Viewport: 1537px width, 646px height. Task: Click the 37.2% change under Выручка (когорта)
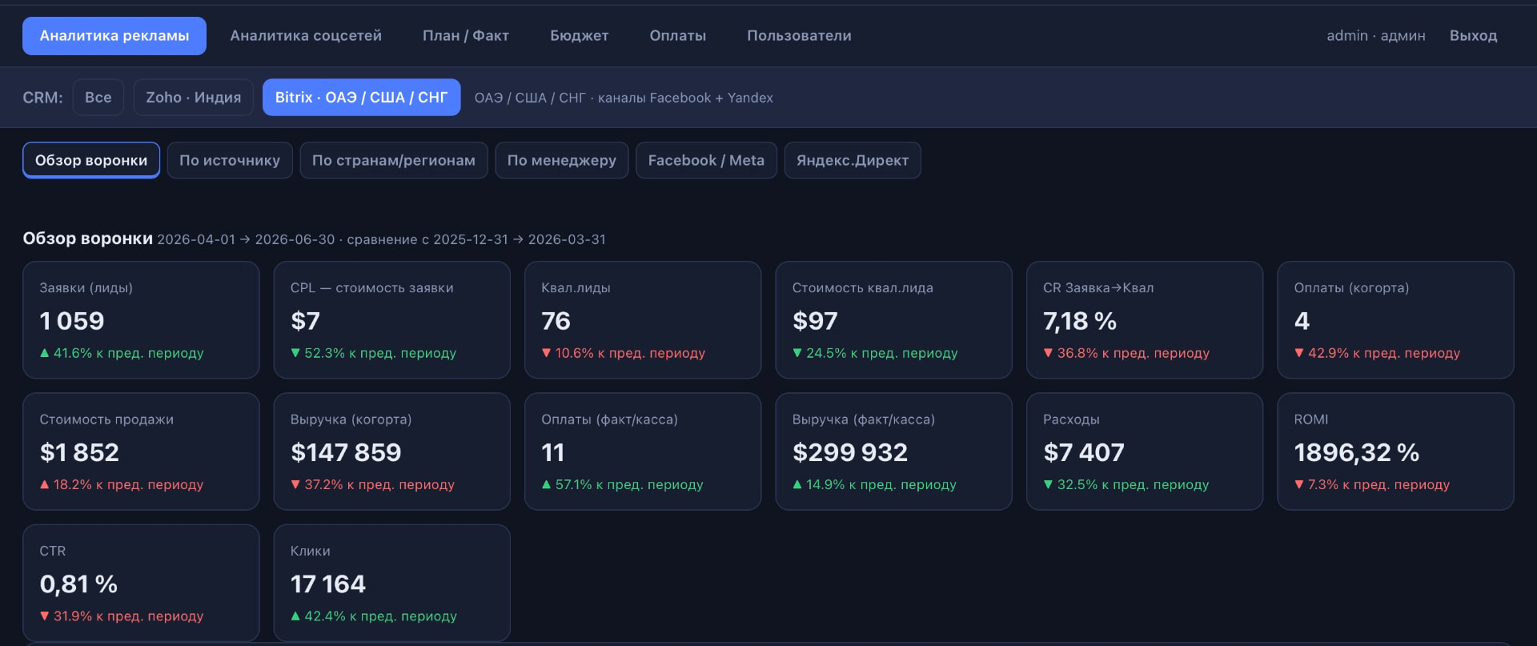click(372, 484)
